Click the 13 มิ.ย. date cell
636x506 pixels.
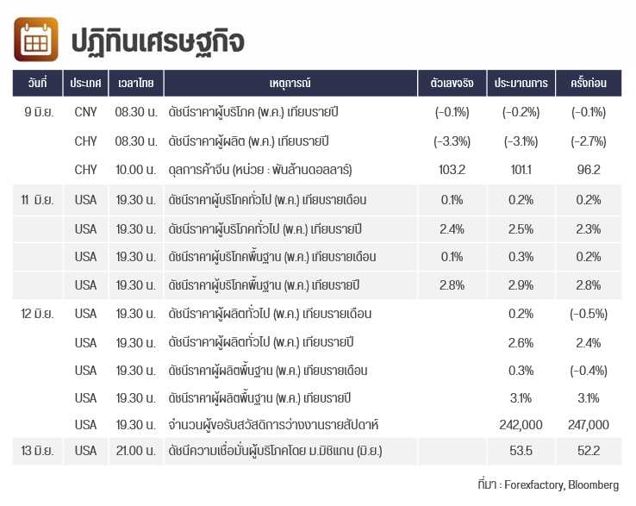tap(37, 451)
